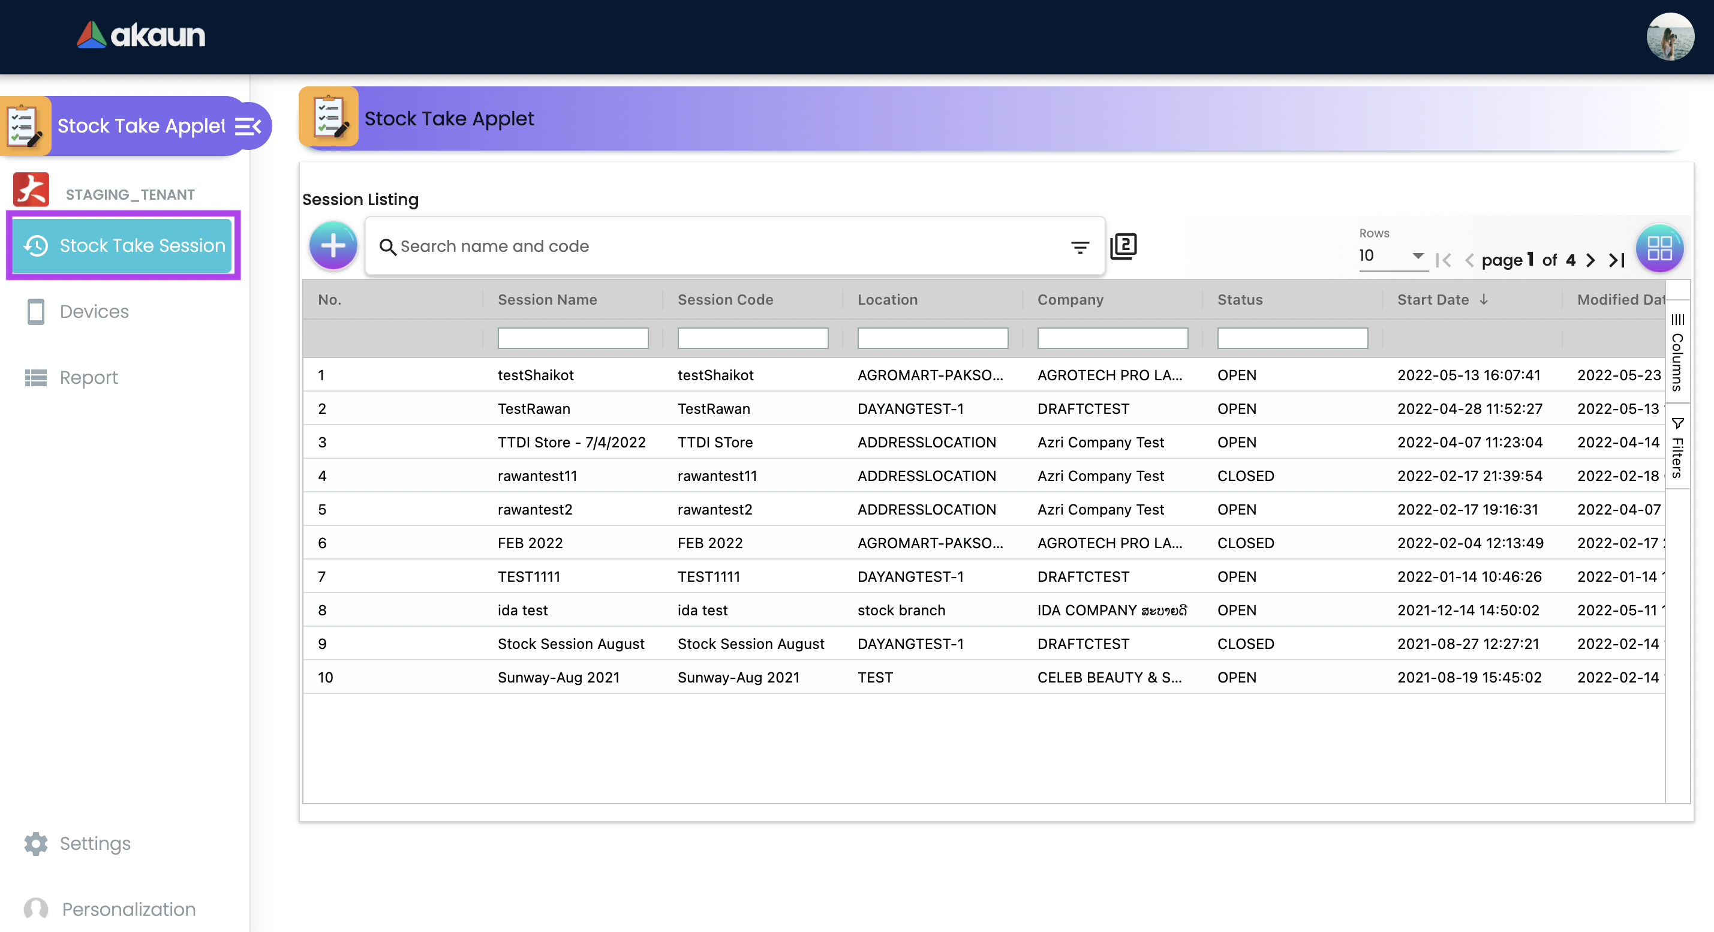The width and height of the screenshot is (1714, 932).
Task: Click the filter icon in search bar
Action: (x=1079, y=248)
